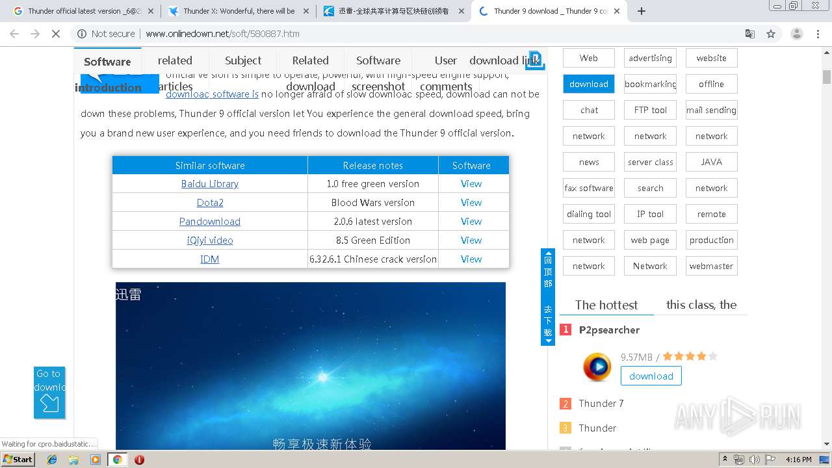Click the action center flag icon

pyautogui.click(x=771, y=460)
